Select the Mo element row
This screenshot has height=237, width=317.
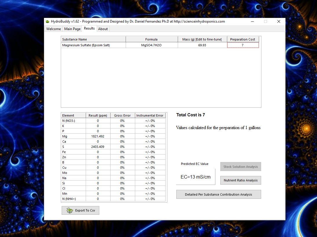tap(113, 173)
